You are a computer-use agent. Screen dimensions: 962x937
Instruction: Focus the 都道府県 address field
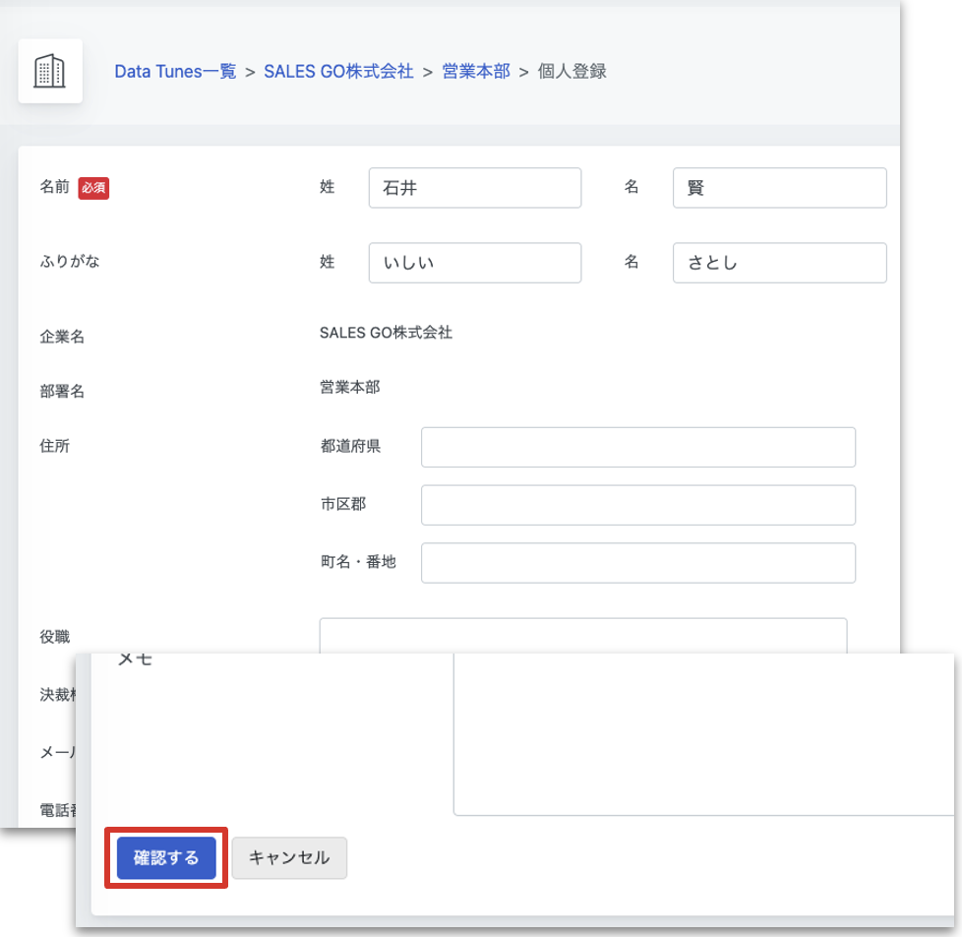pos(638,447)
